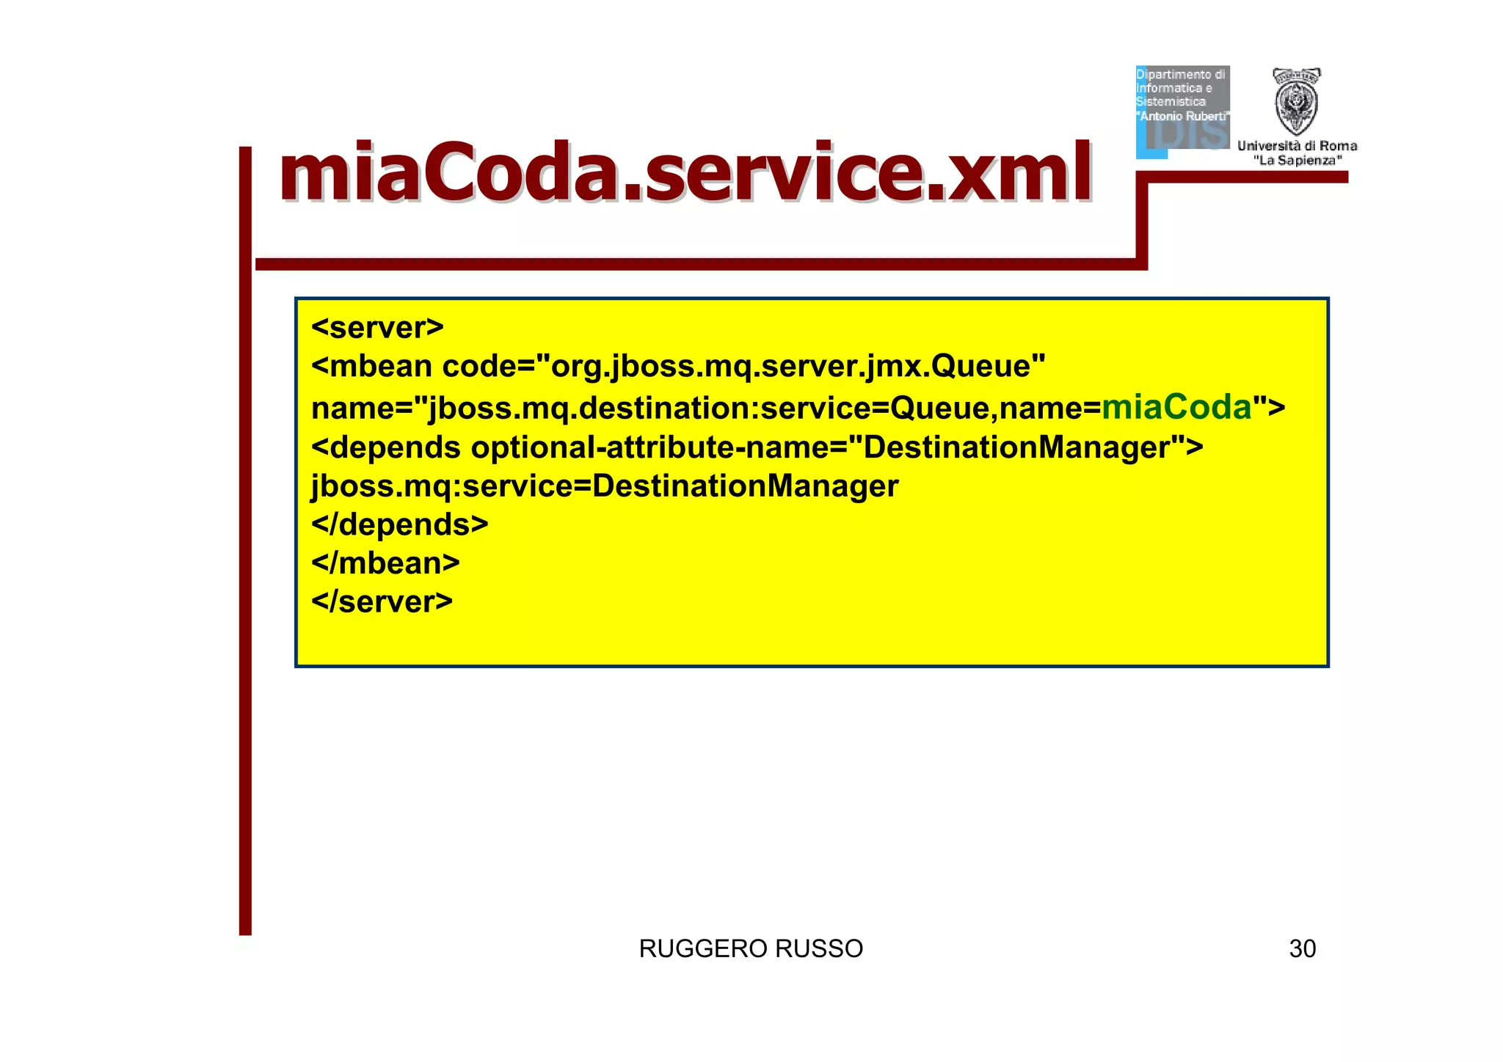The height and width of the screenshot is (1062, 1503).
Task: Click the mbean code attribute line
Action: coord(677,366)
